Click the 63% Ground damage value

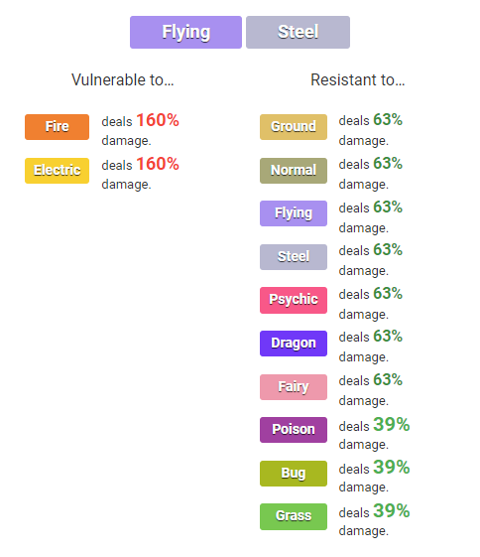click(388, 120)
